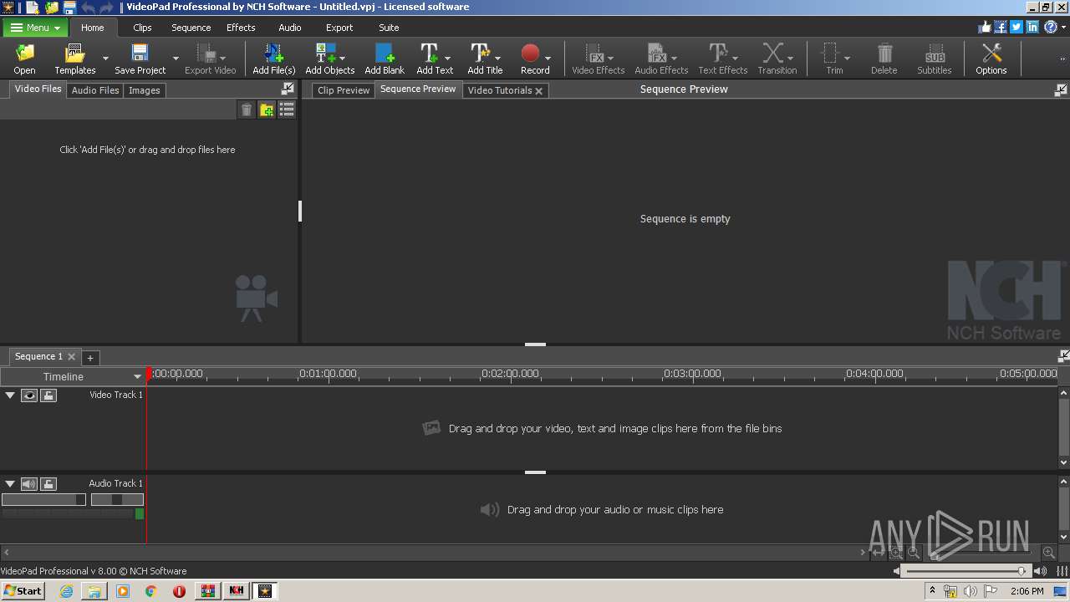Expand the Add Objects dropdown arrow

(343, 59)
